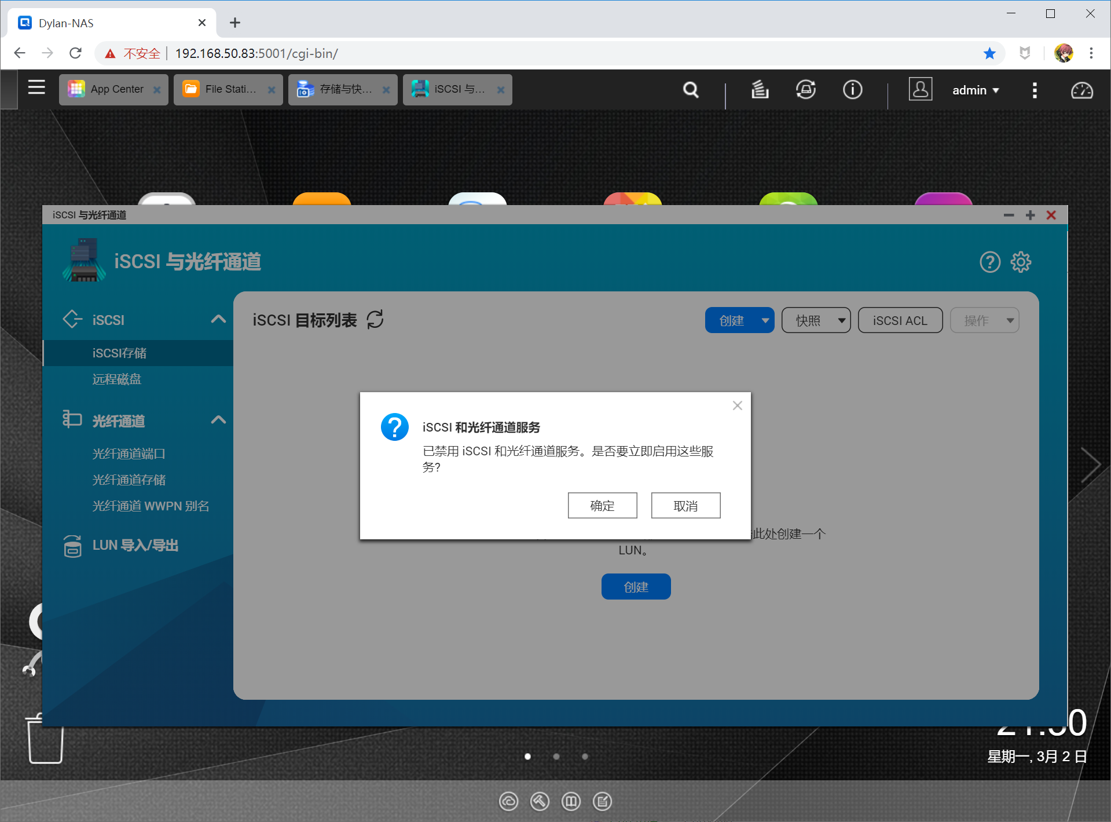The image size is (1111, 822).
Task: Click the iSCSI help question mark icon
Action: pyautogui.click(x=990, y=262)
